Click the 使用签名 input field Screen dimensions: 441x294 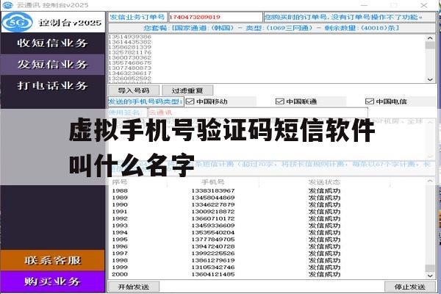point(258,112)
